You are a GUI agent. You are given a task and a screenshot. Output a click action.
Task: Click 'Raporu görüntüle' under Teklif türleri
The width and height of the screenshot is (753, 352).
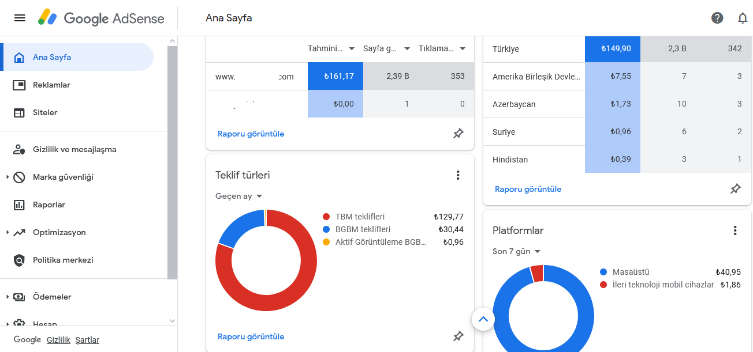point(251,336)
